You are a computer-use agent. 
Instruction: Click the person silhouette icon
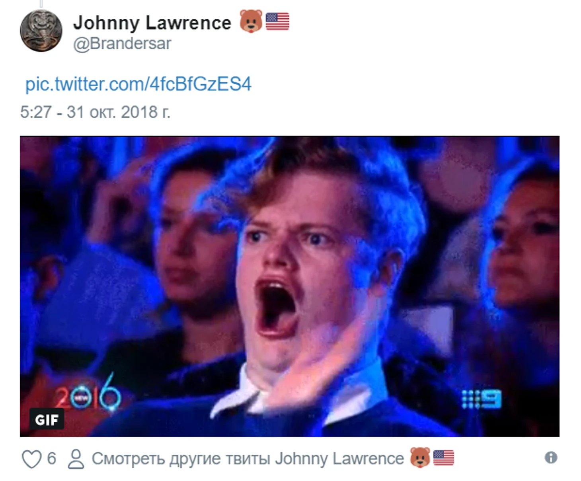point(76,459)
